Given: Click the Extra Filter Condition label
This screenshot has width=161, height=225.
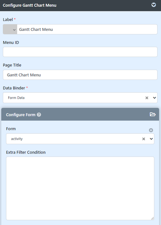Looking at the screenshot, I should pos(26,152).
